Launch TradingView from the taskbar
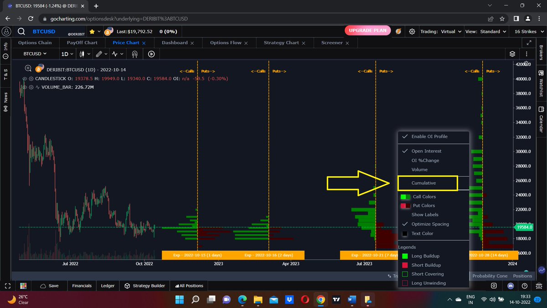547x308 pixels. pos(336,300)
